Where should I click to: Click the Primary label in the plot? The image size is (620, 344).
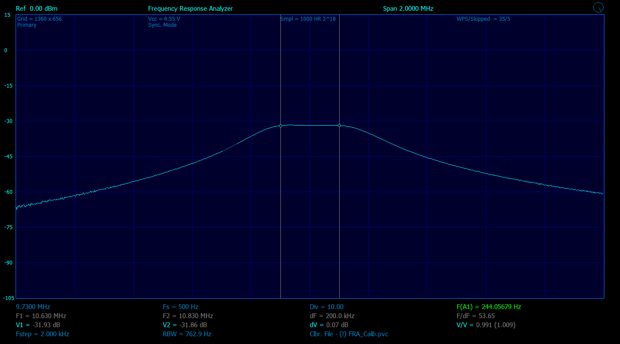[x=27, y=25]
